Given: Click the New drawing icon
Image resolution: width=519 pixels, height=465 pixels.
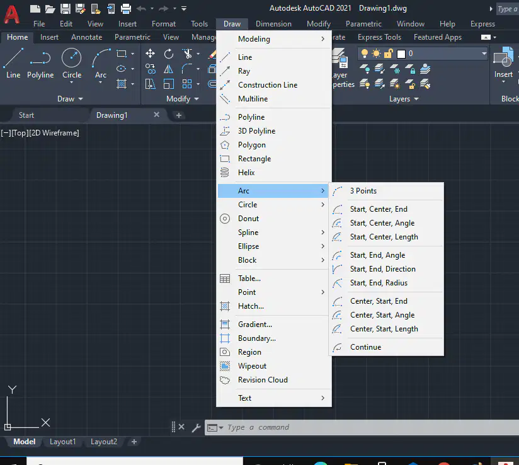Looking at the screenshot, I should (x=35, y=9).
